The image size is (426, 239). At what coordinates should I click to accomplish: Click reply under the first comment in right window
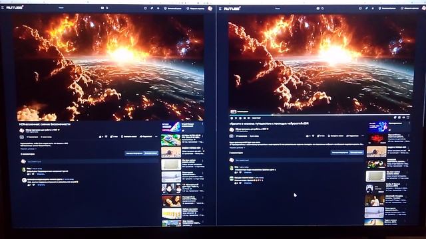pyautogui.click(x=248, y=173)
